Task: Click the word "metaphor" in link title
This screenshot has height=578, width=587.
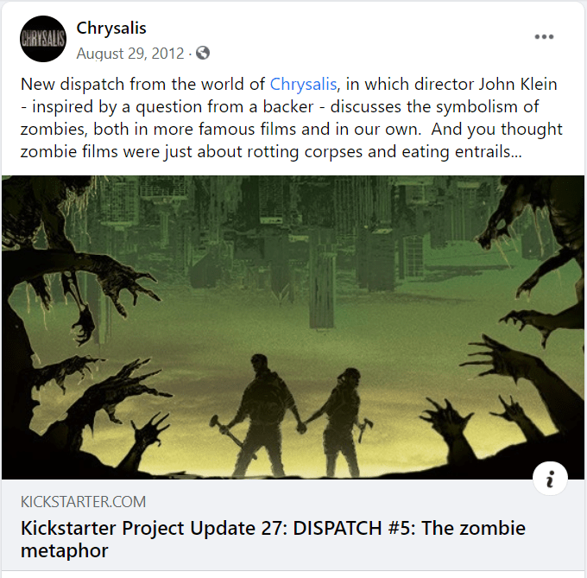Action: (x=65, y=550)
